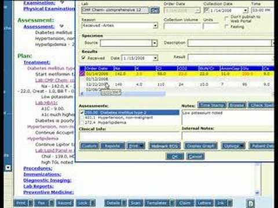Open the Diagnostic Imaging link
Viewport: 278px width, 208px height.
click(47, 180)
